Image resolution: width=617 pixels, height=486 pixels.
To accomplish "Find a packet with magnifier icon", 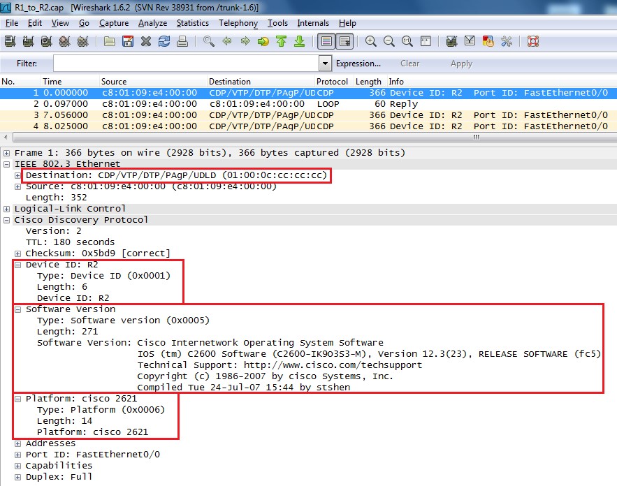I will [208, 41].
